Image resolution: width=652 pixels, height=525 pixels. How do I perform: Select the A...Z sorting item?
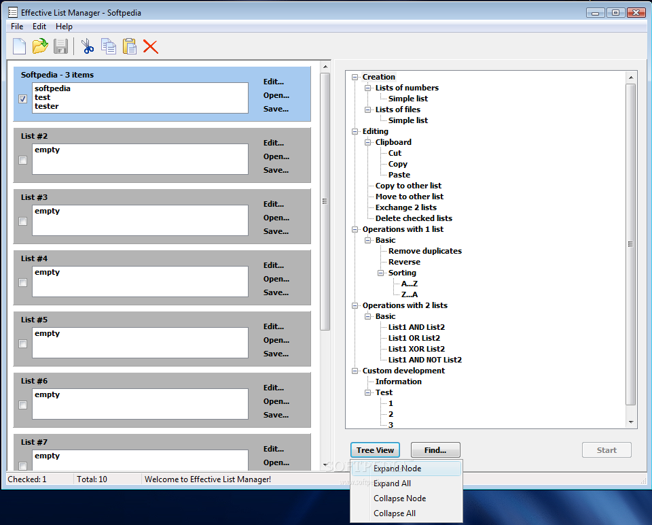[x=409, y=284]
